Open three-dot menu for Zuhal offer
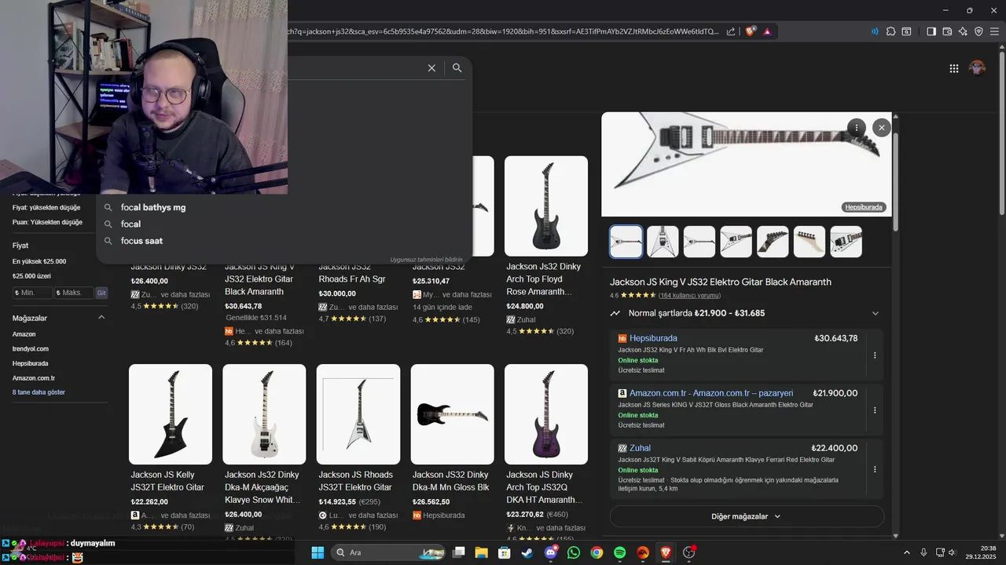This screenshot has width=1006, height=565. coord(875,469)
